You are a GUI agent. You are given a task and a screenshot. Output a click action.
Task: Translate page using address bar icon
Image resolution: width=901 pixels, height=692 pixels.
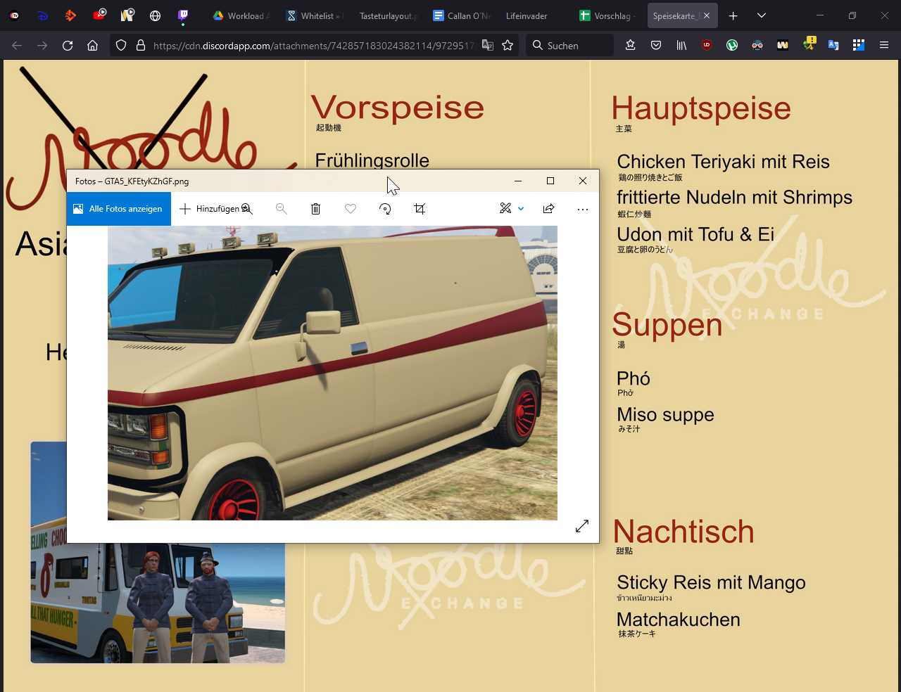point(488,45)
